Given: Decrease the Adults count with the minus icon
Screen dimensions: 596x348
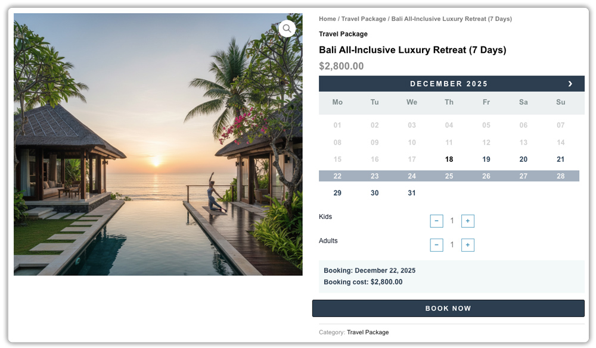Looking at the screenshot, I should coord(437,244).
